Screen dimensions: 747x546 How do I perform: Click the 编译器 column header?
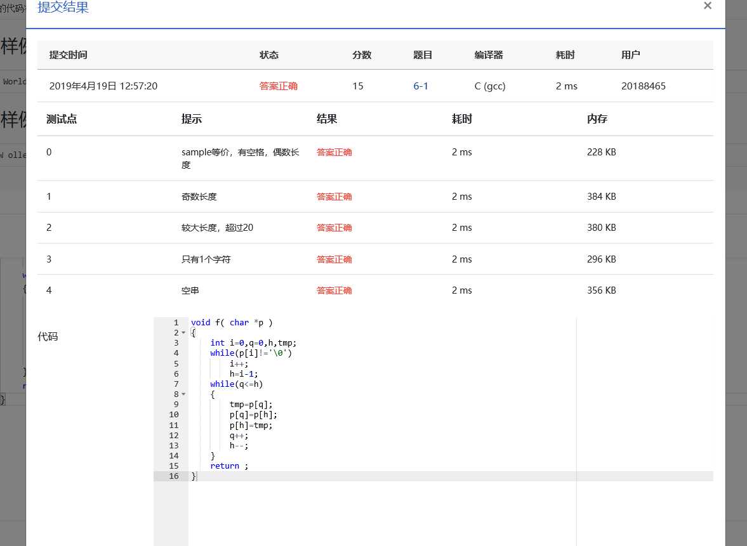pyautogui.click(x=489, y=55)
